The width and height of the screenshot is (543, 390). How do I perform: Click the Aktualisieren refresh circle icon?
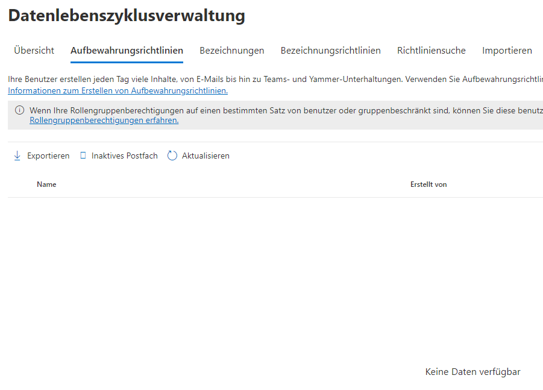point(172,156)
